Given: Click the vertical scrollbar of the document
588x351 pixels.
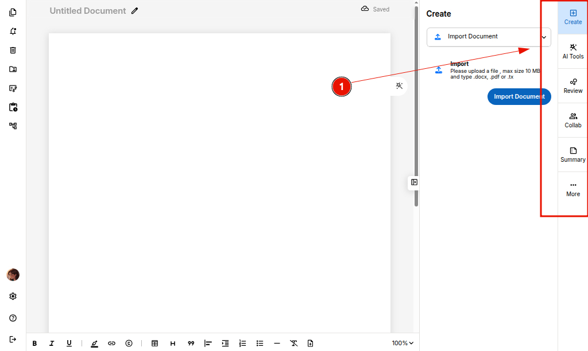Looking at the screenshot, I should coord(416,115).
